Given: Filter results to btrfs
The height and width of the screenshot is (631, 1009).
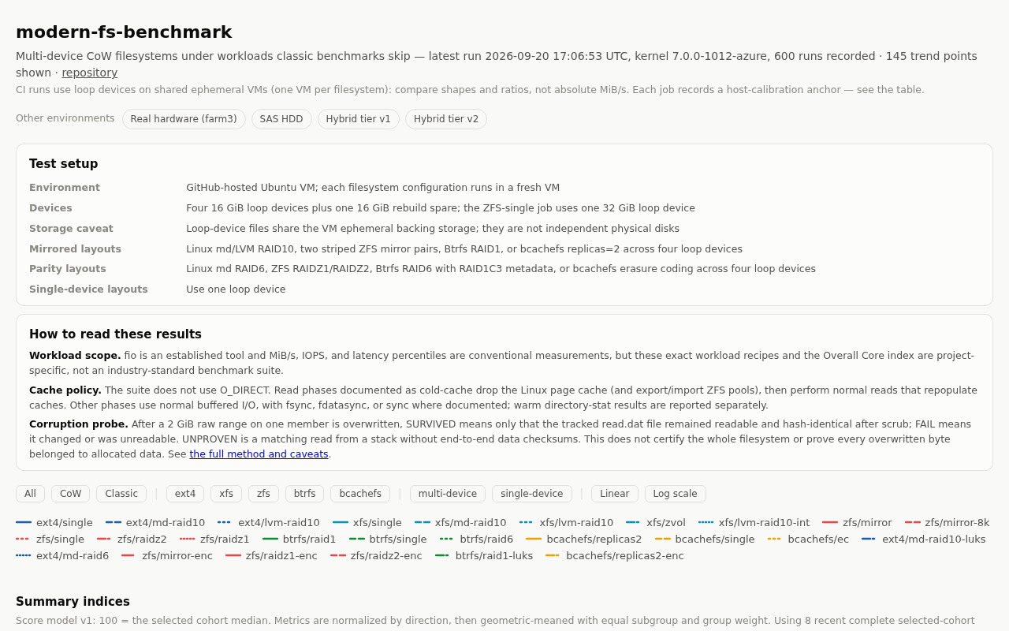Looking at the screenshot, I should tap(304, 494).
